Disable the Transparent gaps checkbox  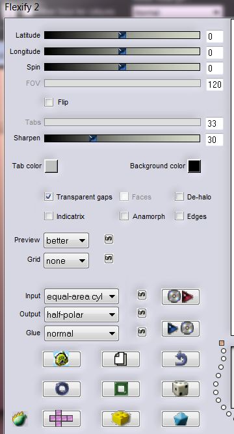(49, 197)
